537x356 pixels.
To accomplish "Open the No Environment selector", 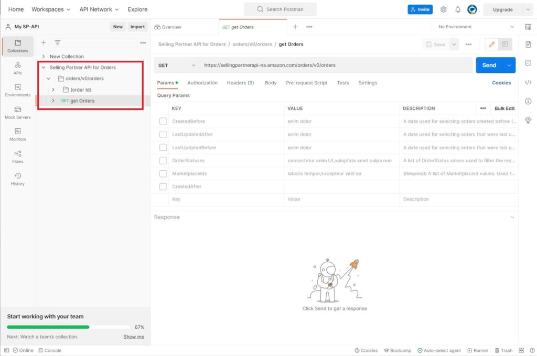I will (476, 27).
